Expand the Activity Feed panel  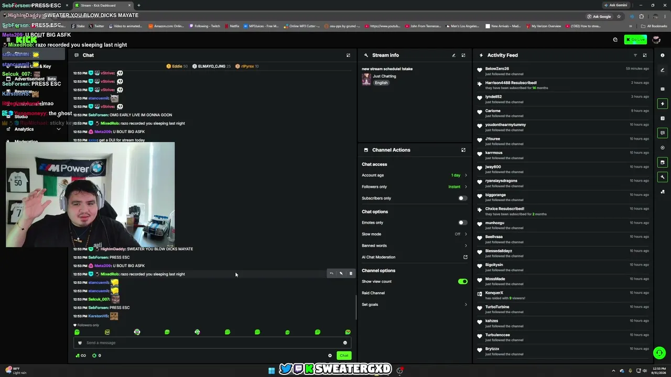tap(645, 55)
